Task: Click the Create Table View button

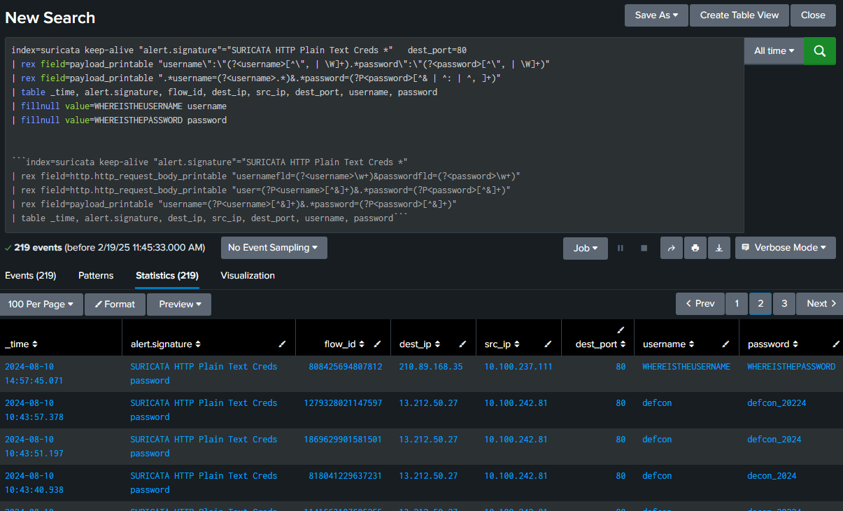Action: (739, 15)
